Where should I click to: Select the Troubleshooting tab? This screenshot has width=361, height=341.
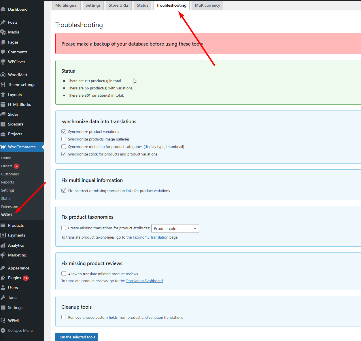171,5
